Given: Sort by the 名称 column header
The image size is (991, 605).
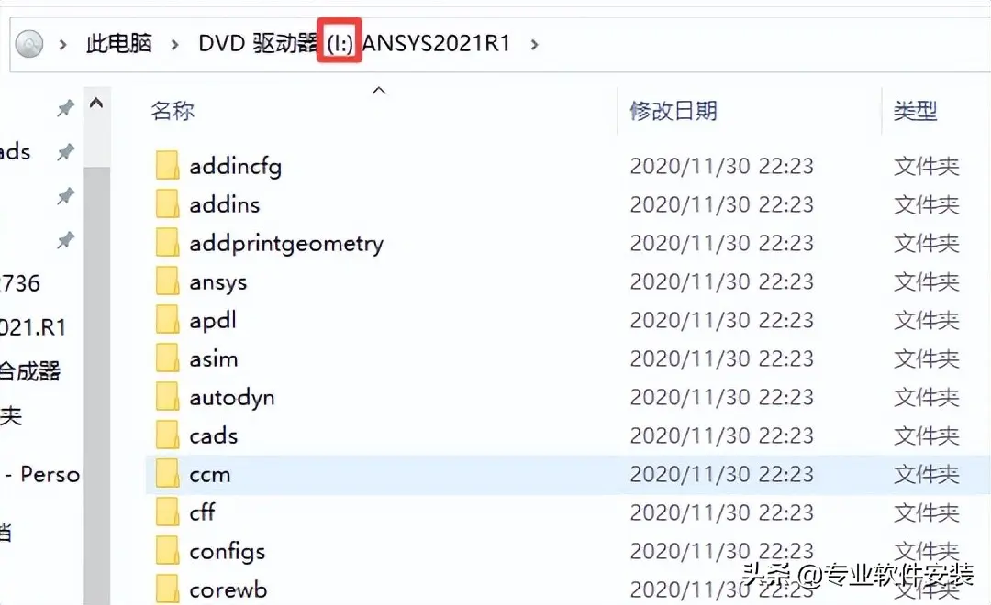Looking at the screenshot, I should [x=173, y=111].
